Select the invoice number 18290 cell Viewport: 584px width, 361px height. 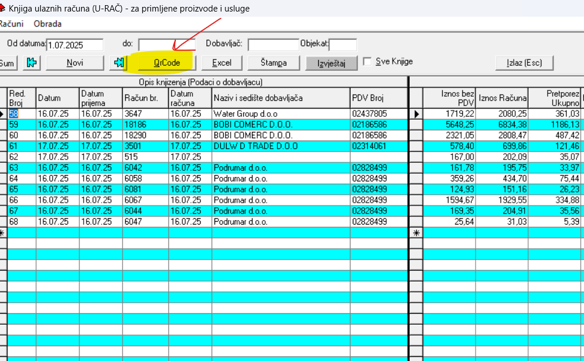[x=145, y=135]
